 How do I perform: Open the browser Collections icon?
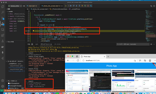click(145, 61)
